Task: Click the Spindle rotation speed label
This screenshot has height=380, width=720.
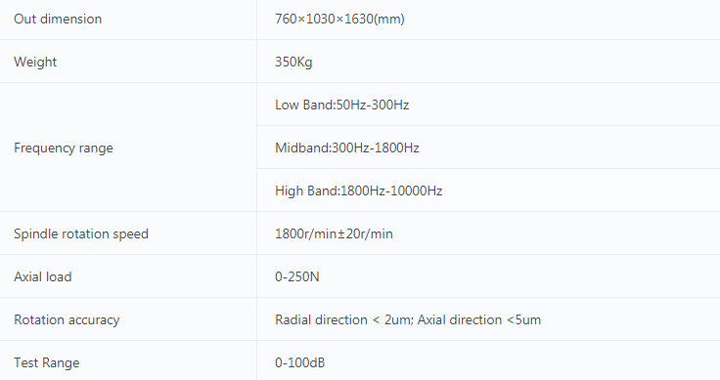Action: pos(81,233)
